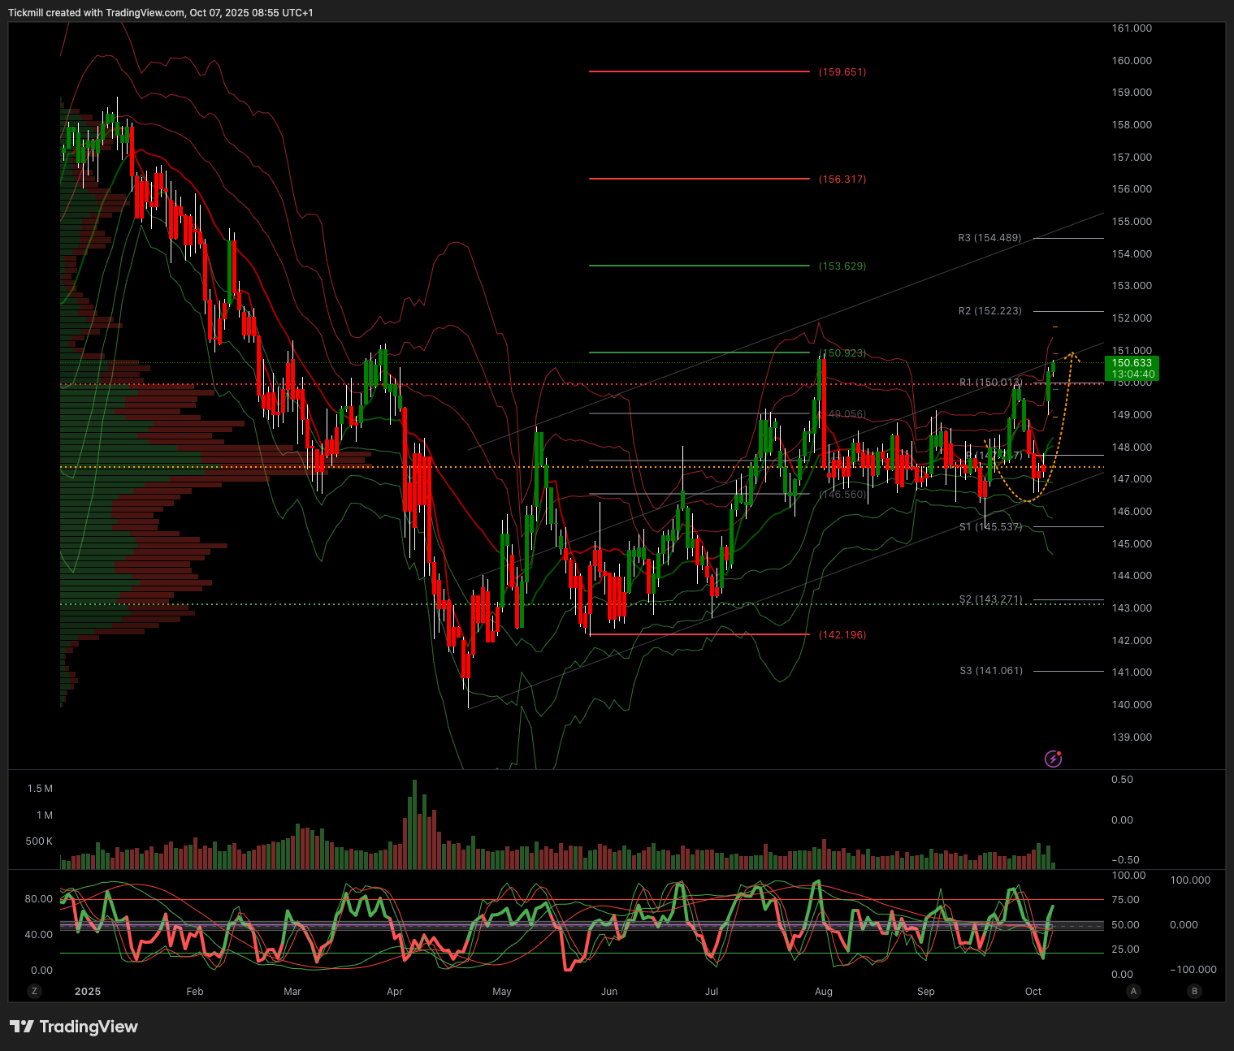Click the 1.5 M volume axis label
The width and height of the screenshot is (1234, 1051).
click(x=40, y=789)
